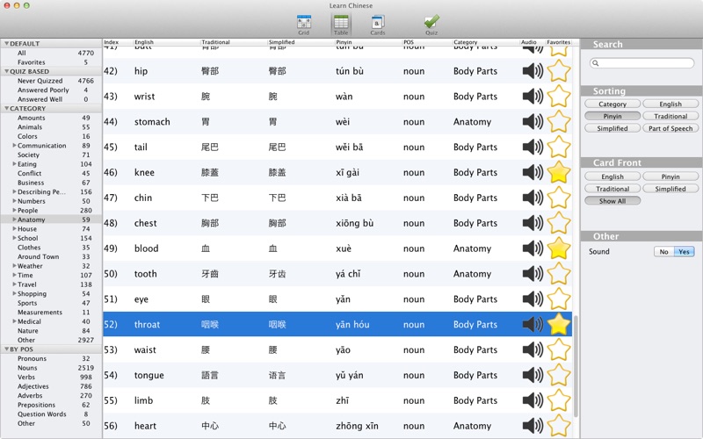
Task: Play audio for heart
Action: coord(533,426)
